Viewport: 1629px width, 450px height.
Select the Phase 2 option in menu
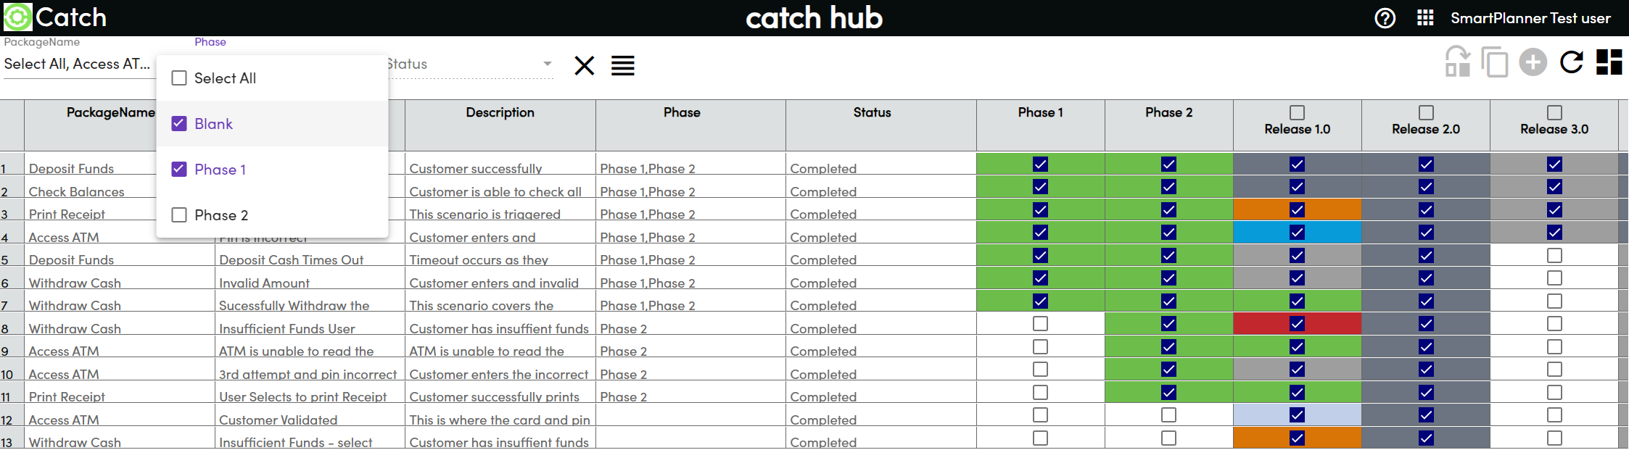point(179,215)
